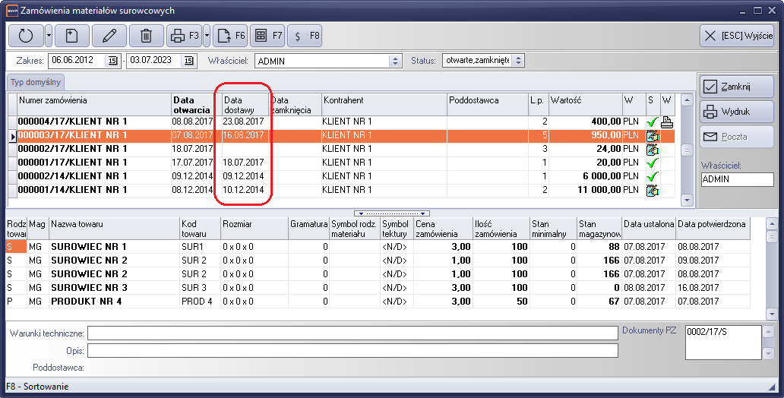Open calendar for end date 03.07.2023
The height and width of the screenshot is (398, 784).
tap(189, 61)
